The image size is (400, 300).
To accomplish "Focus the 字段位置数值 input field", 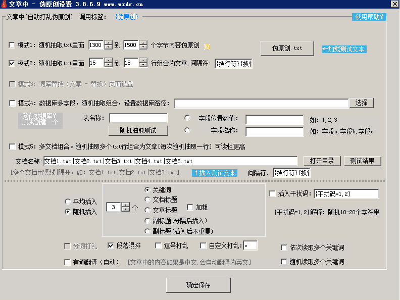I will coord(275,119).
